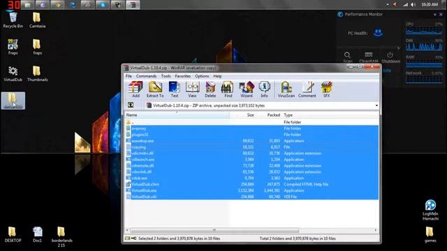Click the 10:20 AM clock in system tray

pos(430,5)
